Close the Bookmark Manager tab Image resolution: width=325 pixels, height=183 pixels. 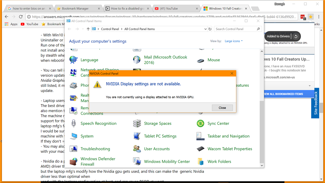(99, 9)
